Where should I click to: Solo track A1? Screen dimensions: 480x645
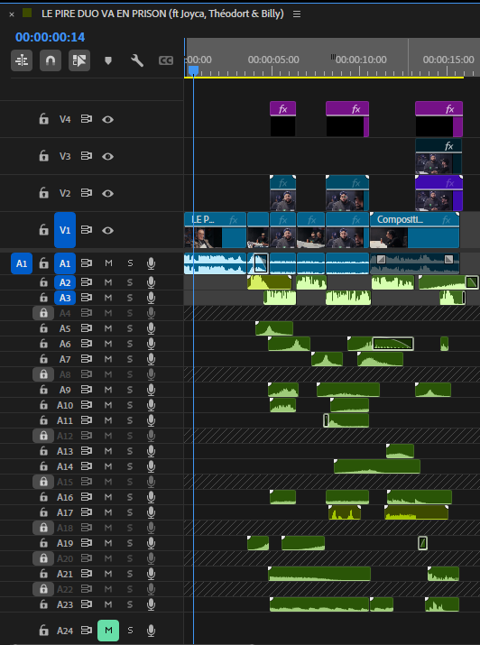(x=130, y=263)
